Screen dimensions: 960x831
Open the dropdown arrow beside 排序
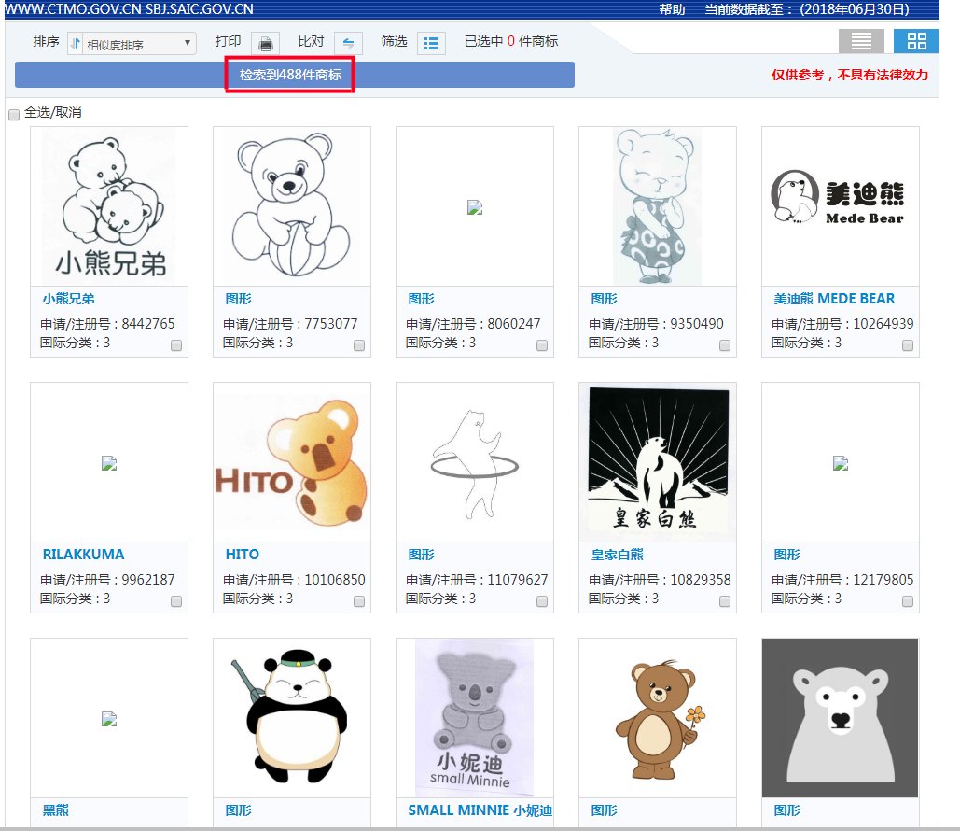pos(187,43)
